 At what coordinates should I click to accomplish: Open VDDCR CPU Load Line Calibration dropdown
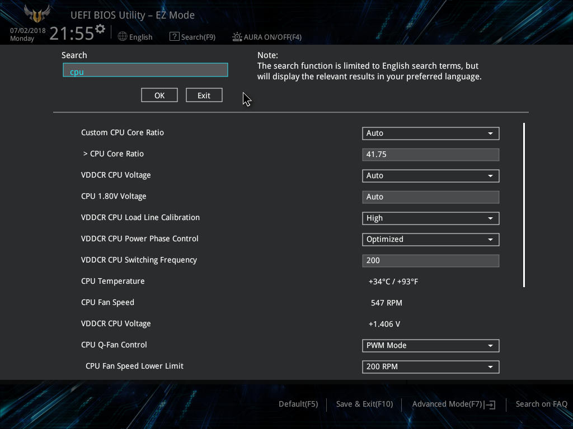click(x=430, y=218)
